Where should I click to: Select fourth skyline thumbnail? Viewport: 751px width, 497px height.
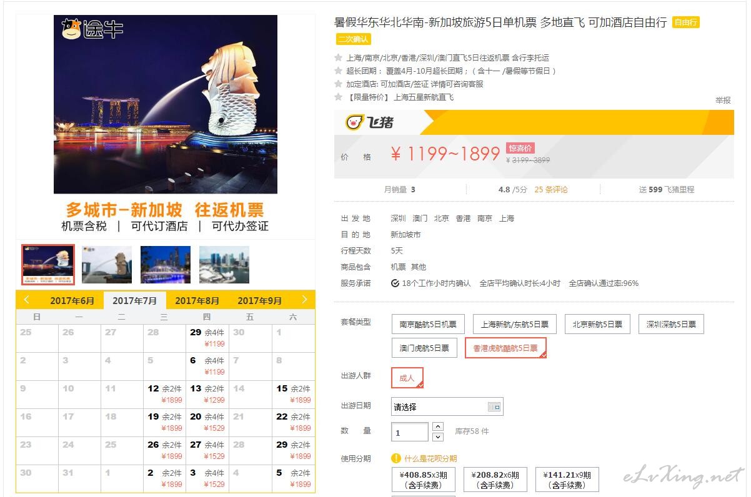point(224,265)
